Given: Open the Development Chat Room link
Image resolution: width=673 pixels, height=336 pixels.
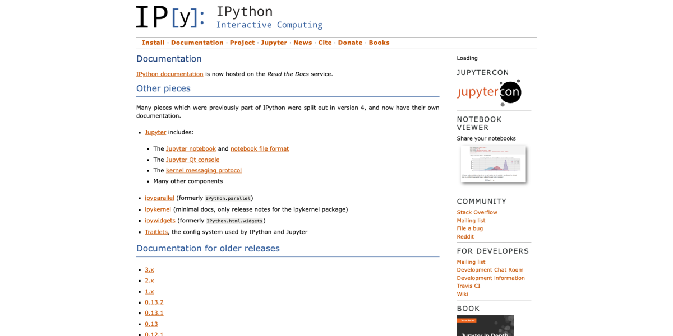Looking at the screenshot, I should tap(490, 269).
